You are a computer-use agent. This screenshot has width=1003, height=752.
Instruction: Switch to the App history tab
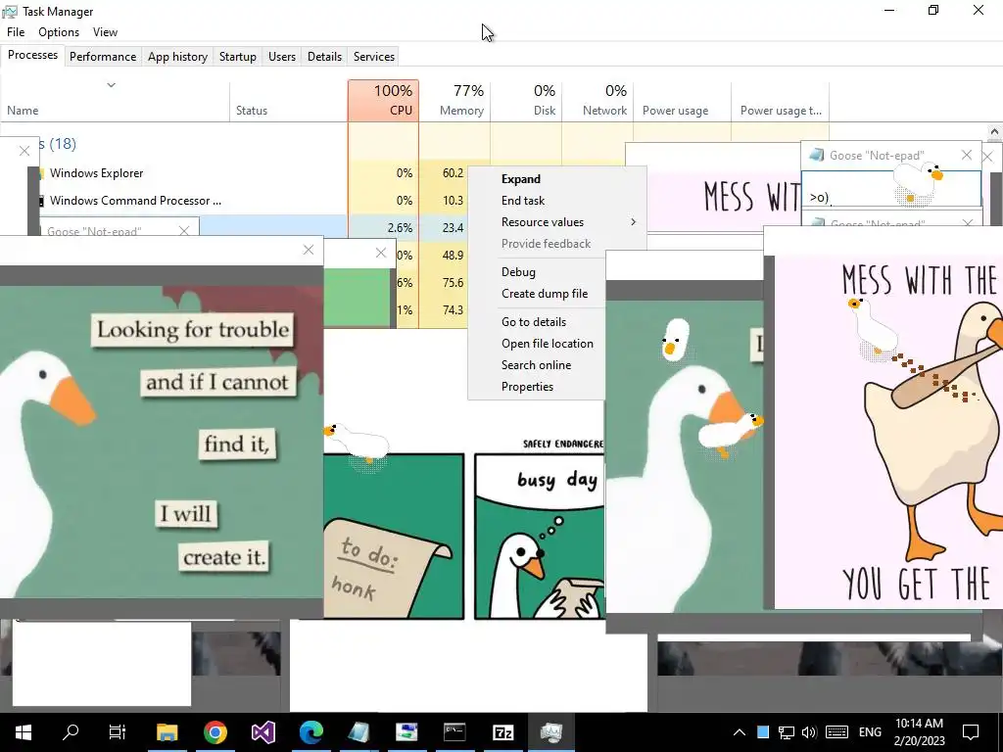(178, 56)
